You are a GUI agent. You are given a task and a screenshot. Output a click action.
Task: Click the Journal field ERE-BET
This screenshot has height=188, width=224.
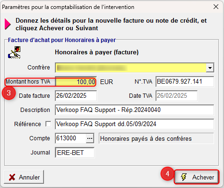(x=75, y=153)
